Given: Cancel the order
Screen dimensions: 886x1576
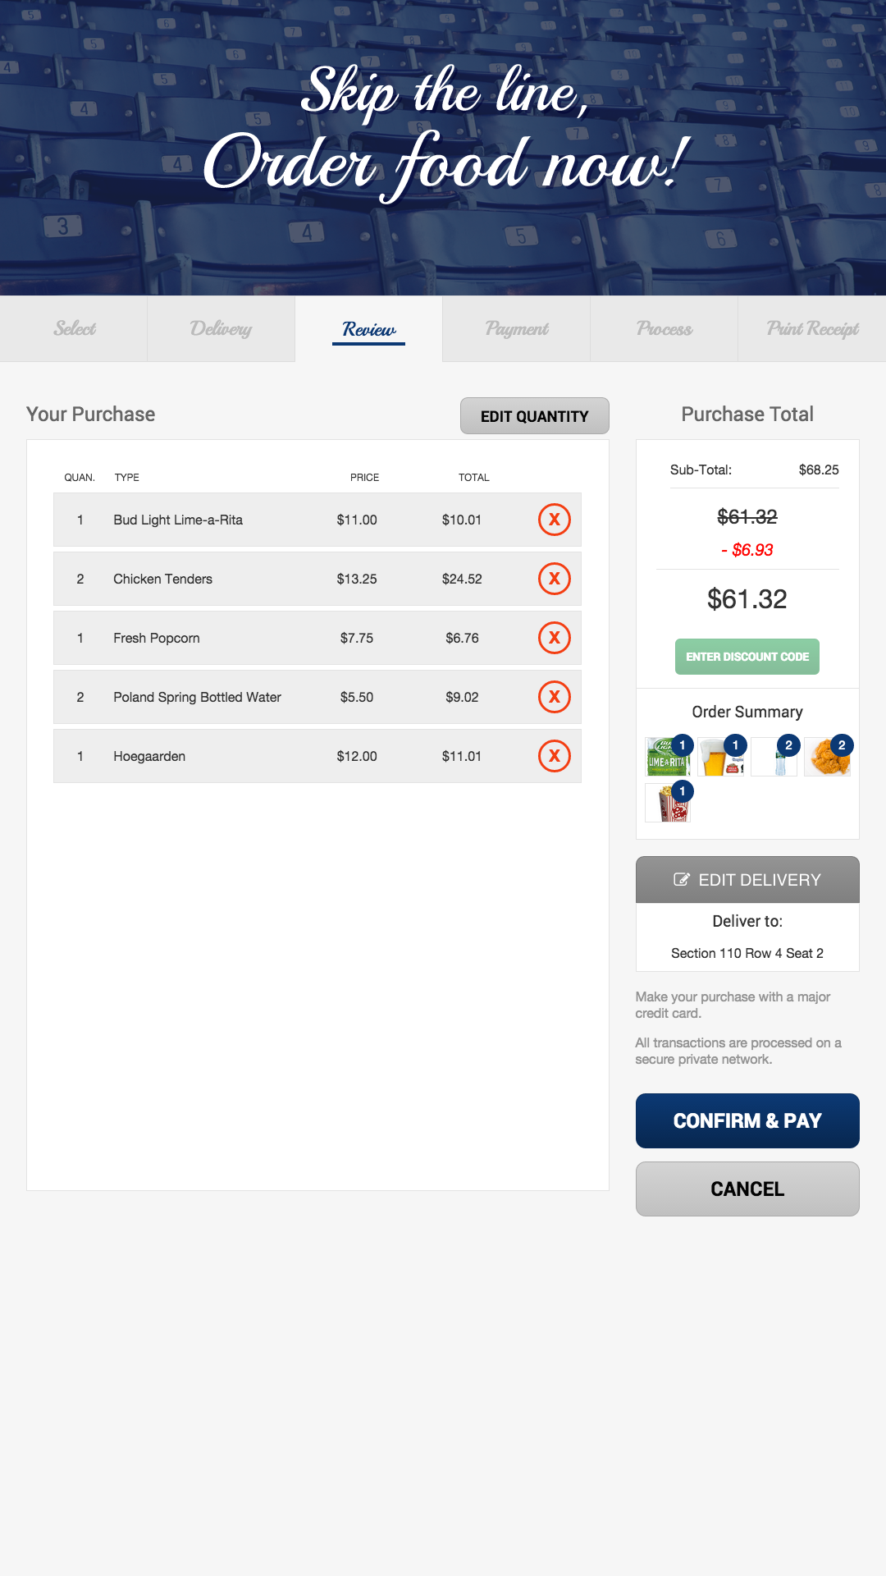Looking at the screenshot, I should tap(747, 1189).
